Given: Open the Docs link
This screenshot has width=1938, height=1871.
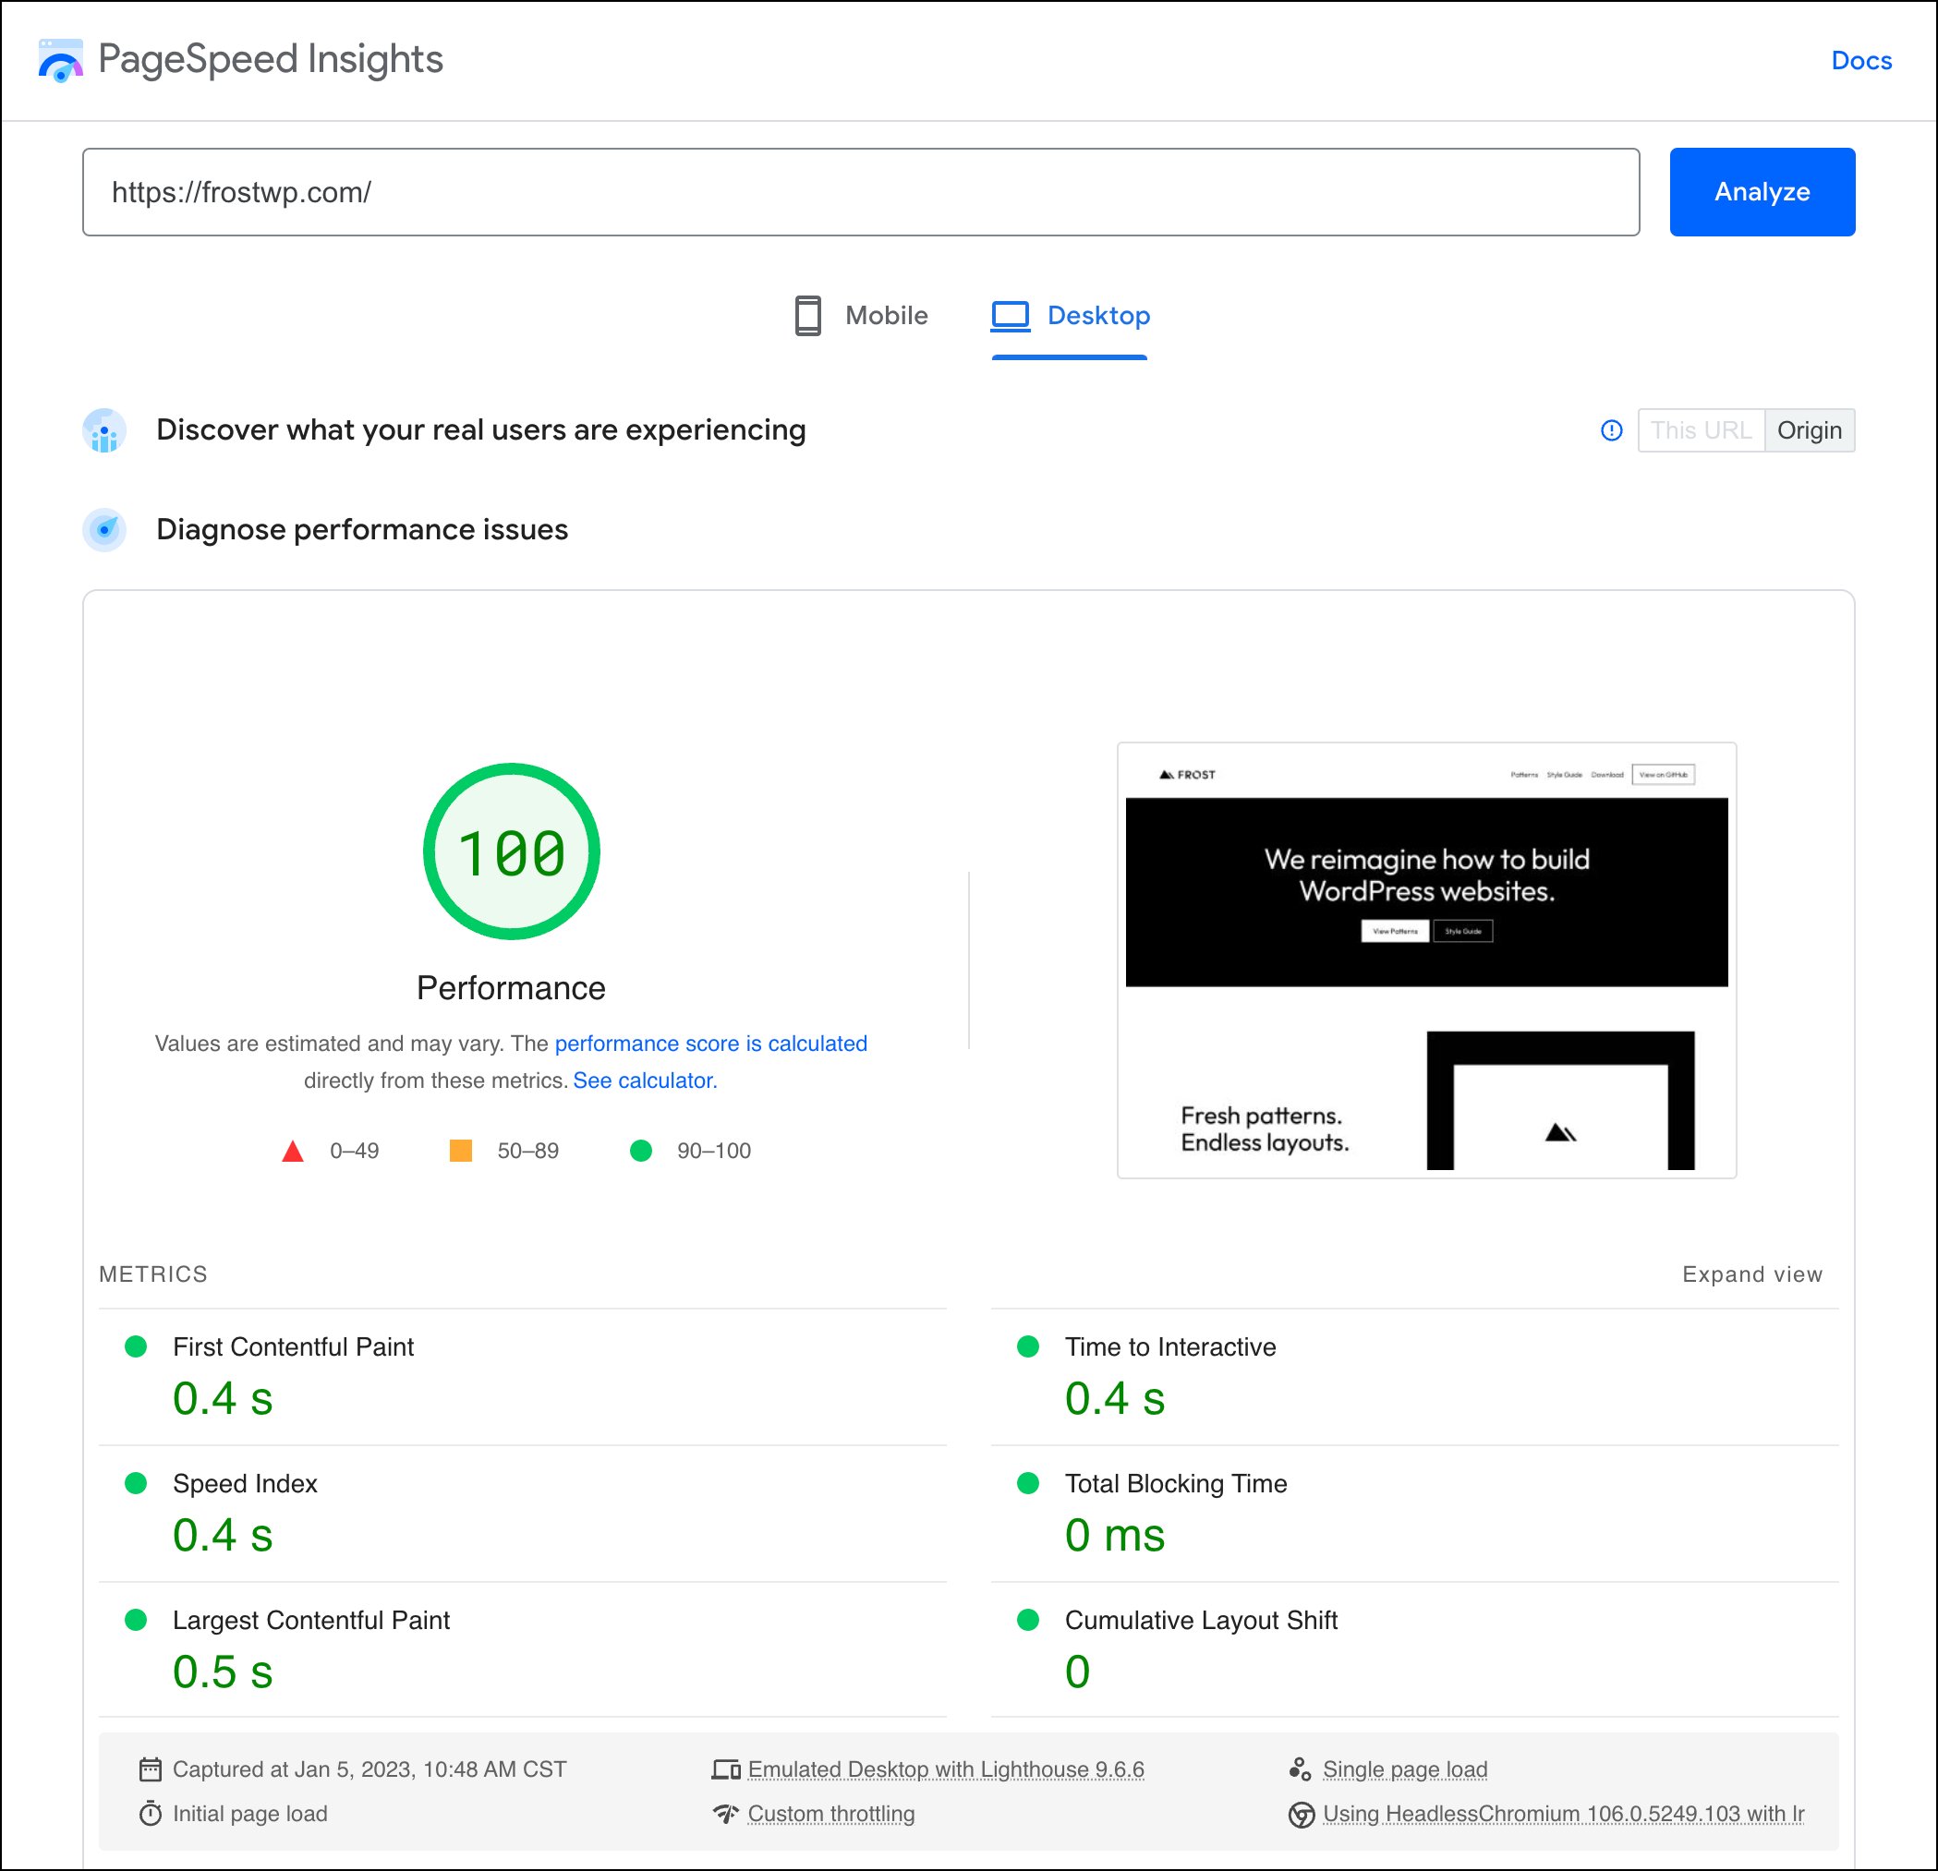Looking at the screenshot, I should click(x=1861, y=61).
